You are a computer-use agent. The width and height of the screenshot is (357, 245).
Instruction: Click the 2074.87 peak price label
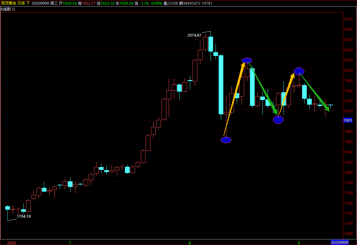click(x=194, y=35)
